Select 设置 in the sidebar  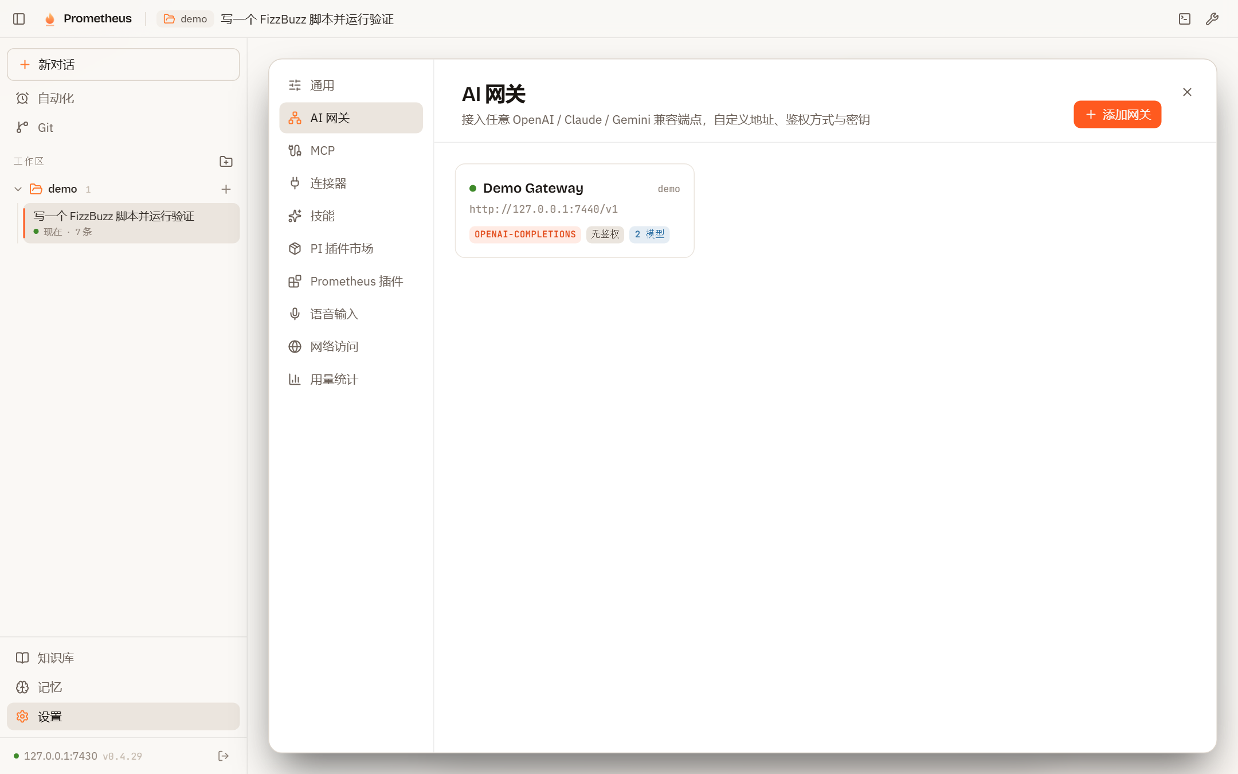pos(123,717)
